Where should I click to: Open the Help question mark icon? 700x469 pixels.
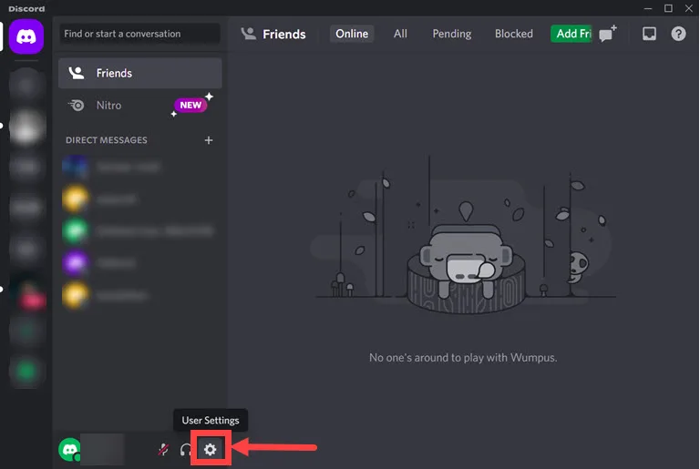678,34
